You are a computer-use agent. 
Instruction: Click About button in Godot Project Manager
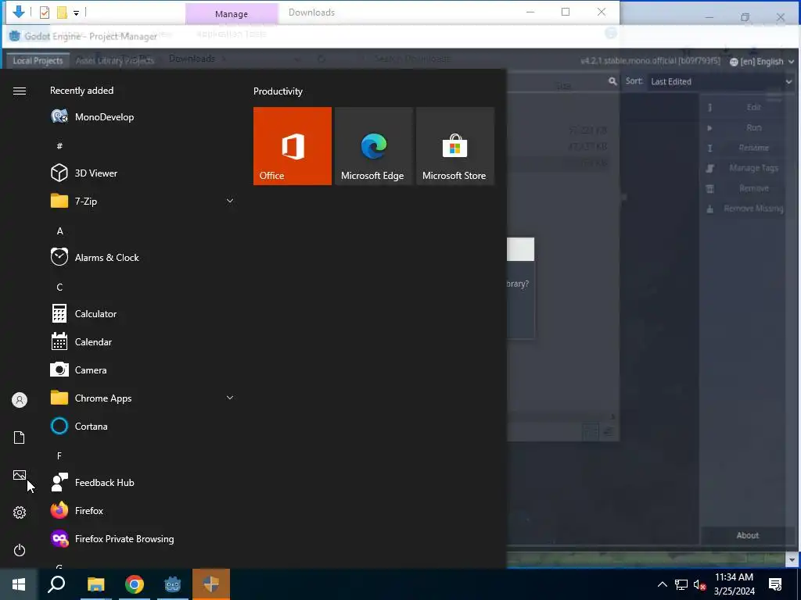(x=747, y=535)
